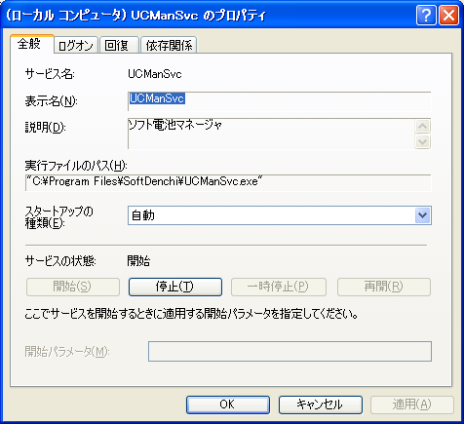464x424 pixels.
Task: Select the 依存関係 tab
Action: pyautogui.click(x=169, y=45)
